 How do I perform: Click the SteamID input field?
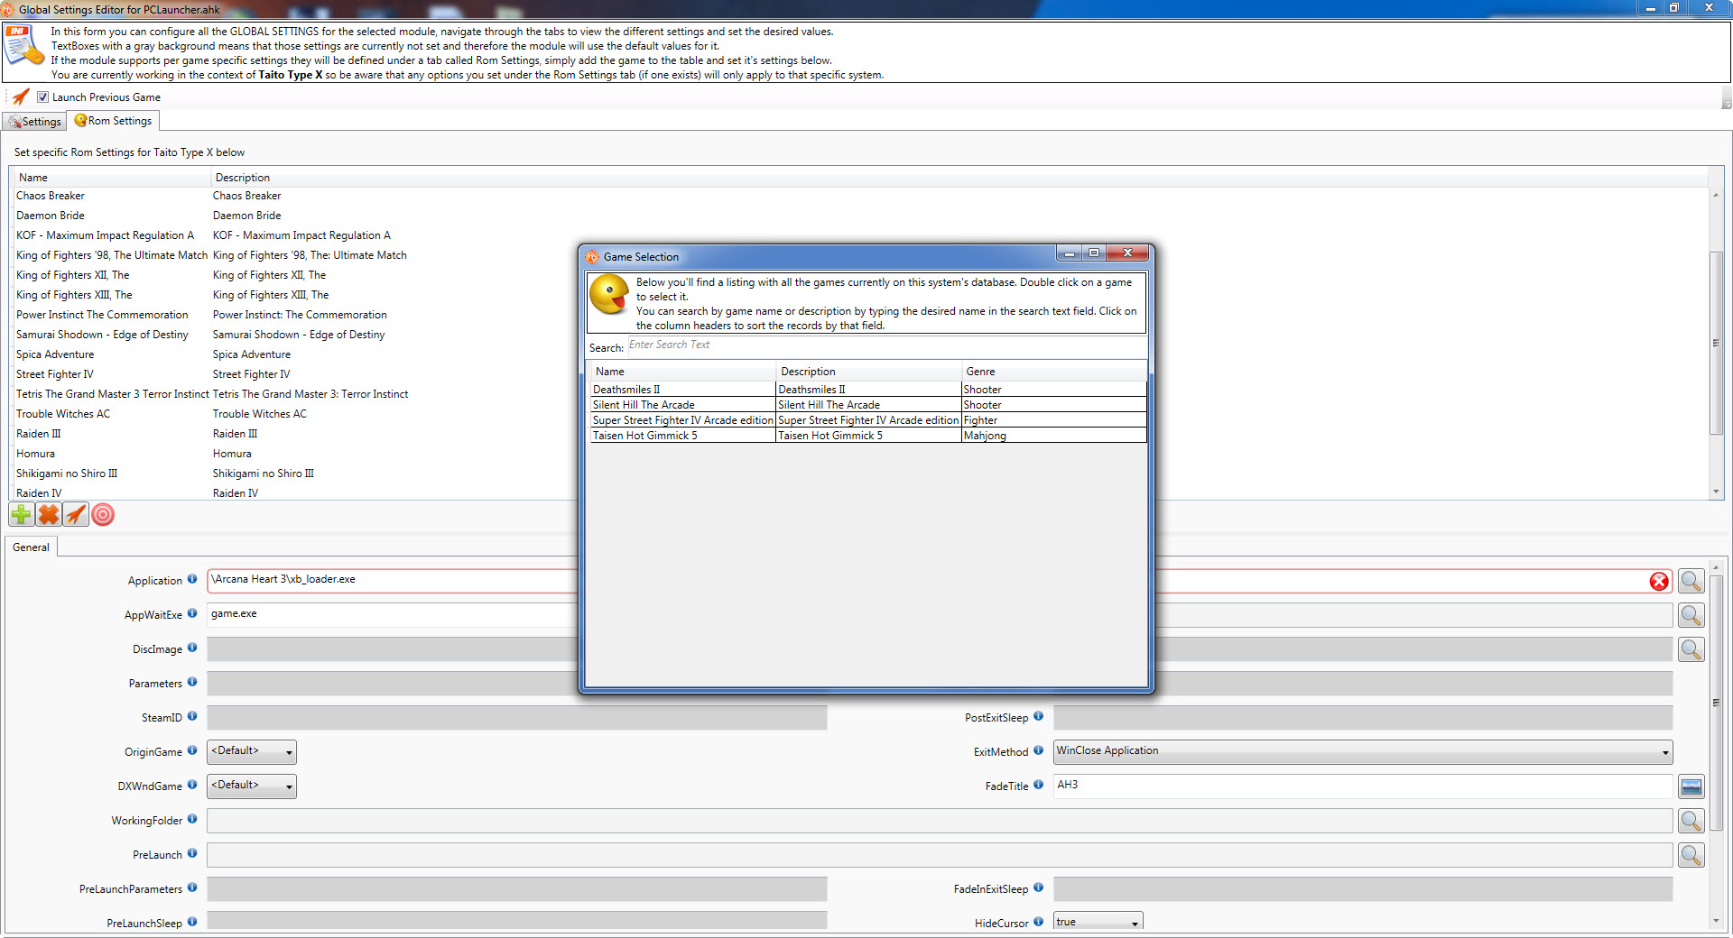517,718
